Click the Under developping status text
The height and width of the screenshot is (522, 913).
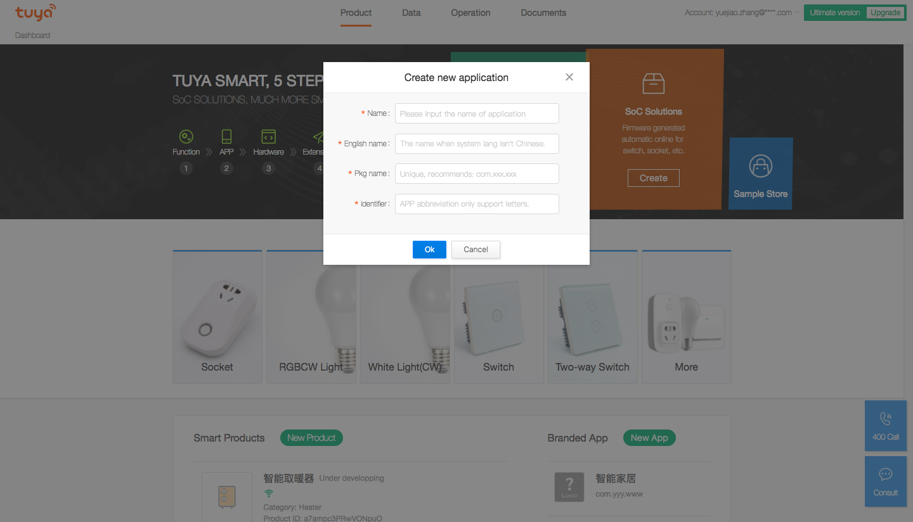click(x=351, y=478)
